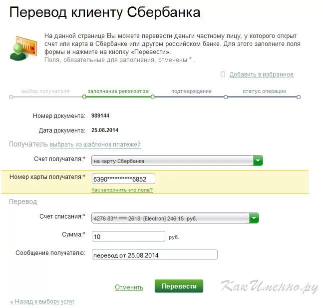The image size is (323, 308).
Task: Open Добавить в избранное link
Action: [261, 74]
